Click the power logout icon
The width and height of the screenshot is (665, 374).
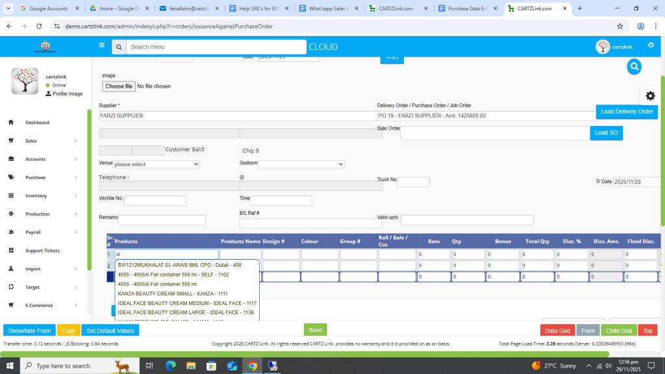click(x=651, y=45)
